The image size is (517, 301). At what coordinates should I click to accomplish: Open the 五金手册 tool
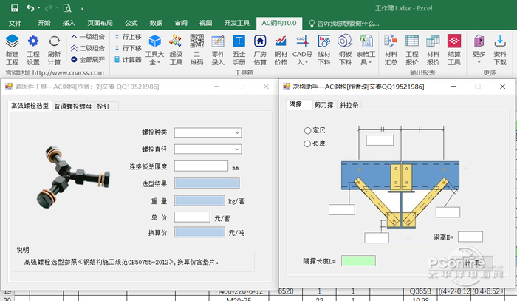[x=239, y=43]
